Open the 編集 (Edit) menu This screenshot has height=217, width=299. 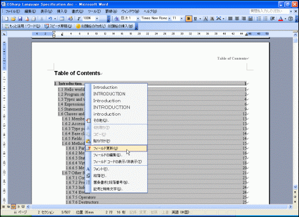[30, 11]
